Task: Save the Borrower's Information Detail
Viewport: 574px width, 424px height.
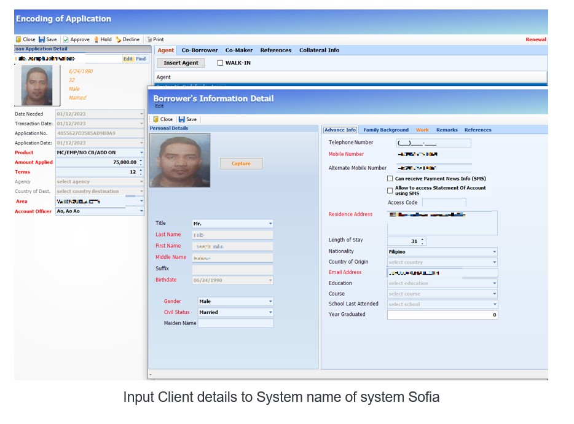Action: click(x=188, y=119)
